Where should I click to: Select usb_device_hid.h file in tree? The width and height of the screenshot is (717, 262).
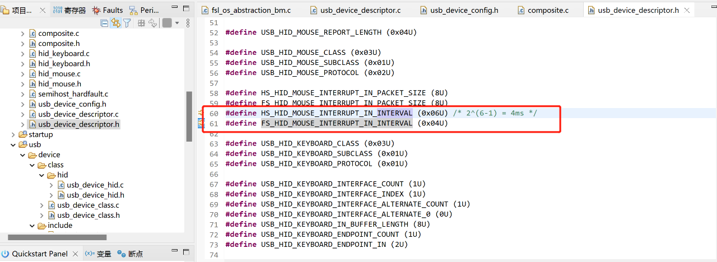pos(95,195)
